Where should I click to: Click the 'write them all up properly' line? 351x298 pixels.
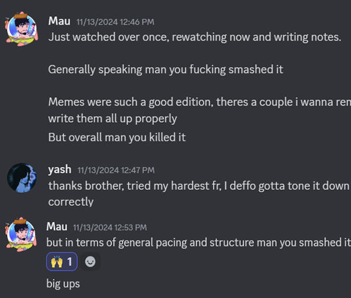pos(112,117)
